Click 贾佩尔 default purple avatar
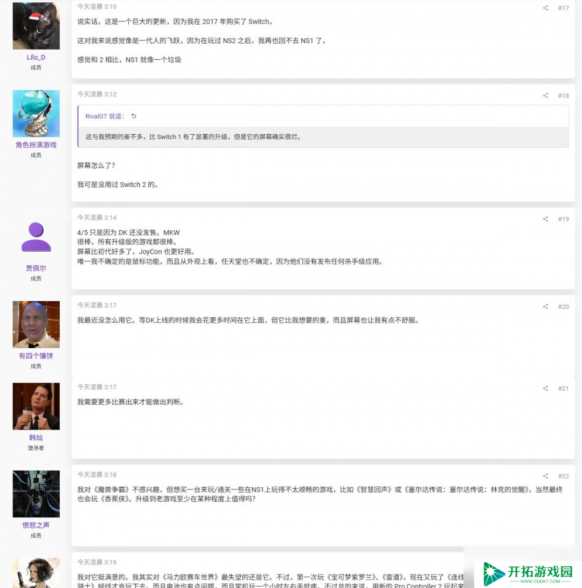582x588 pixels. click(36, 237)
